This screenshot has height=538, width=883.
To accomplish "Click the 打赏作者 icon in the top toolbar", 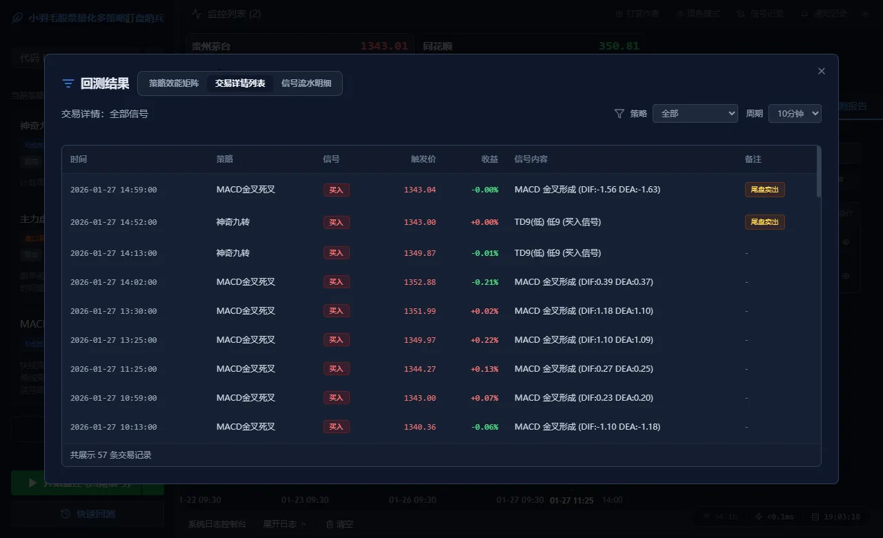I will [620, 13].
